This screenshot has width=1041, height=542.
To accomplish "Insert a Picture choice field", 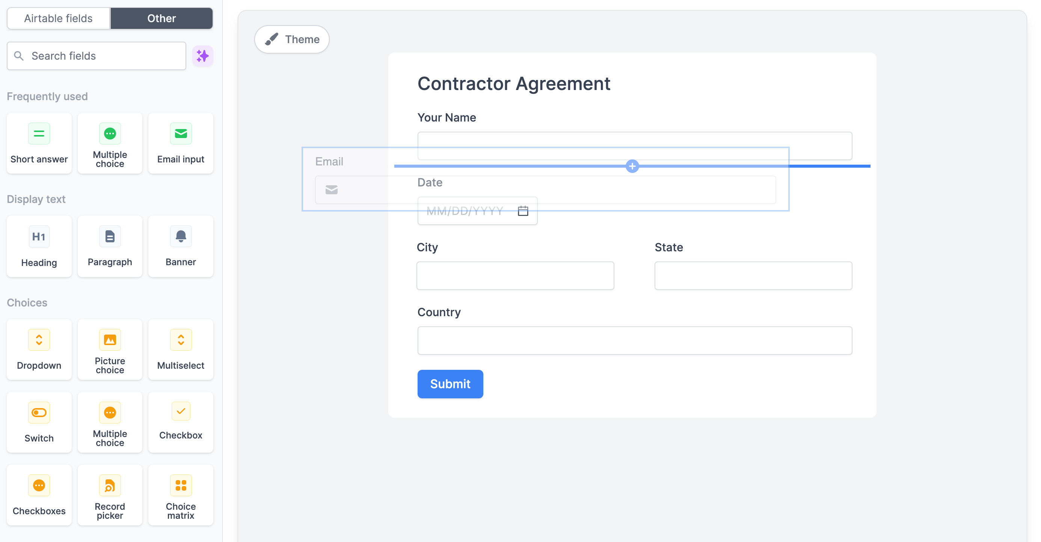I will pos(110,350).
